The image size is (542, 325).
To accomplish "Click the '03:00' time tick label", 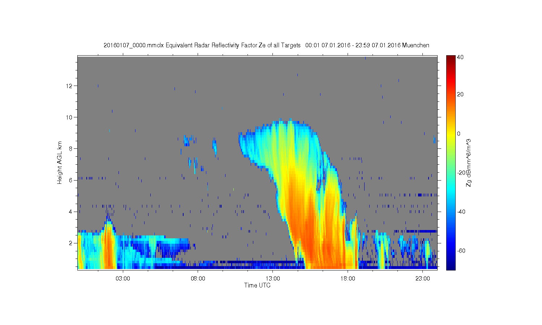I will tap(123, 279).
